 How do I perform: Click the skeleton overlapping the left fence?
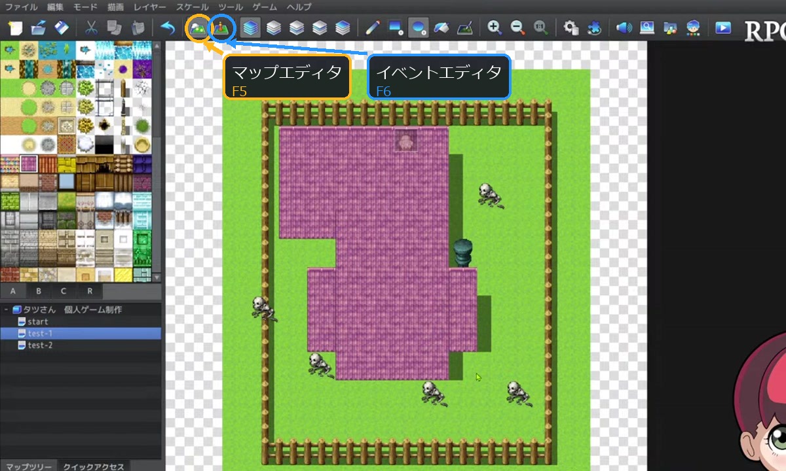tap(263, 307)
